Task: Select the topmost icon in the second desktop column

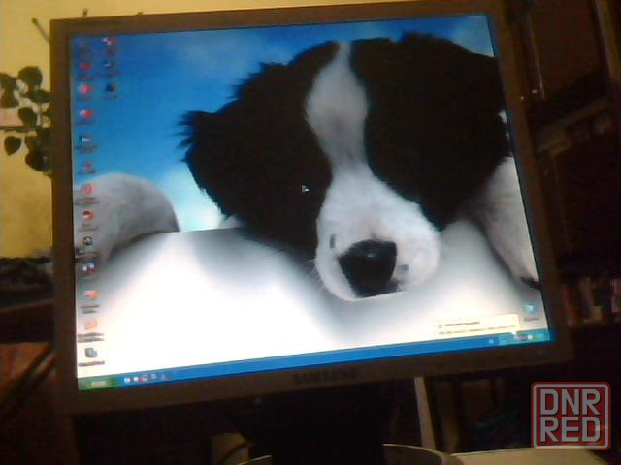Action: (109, 43)
